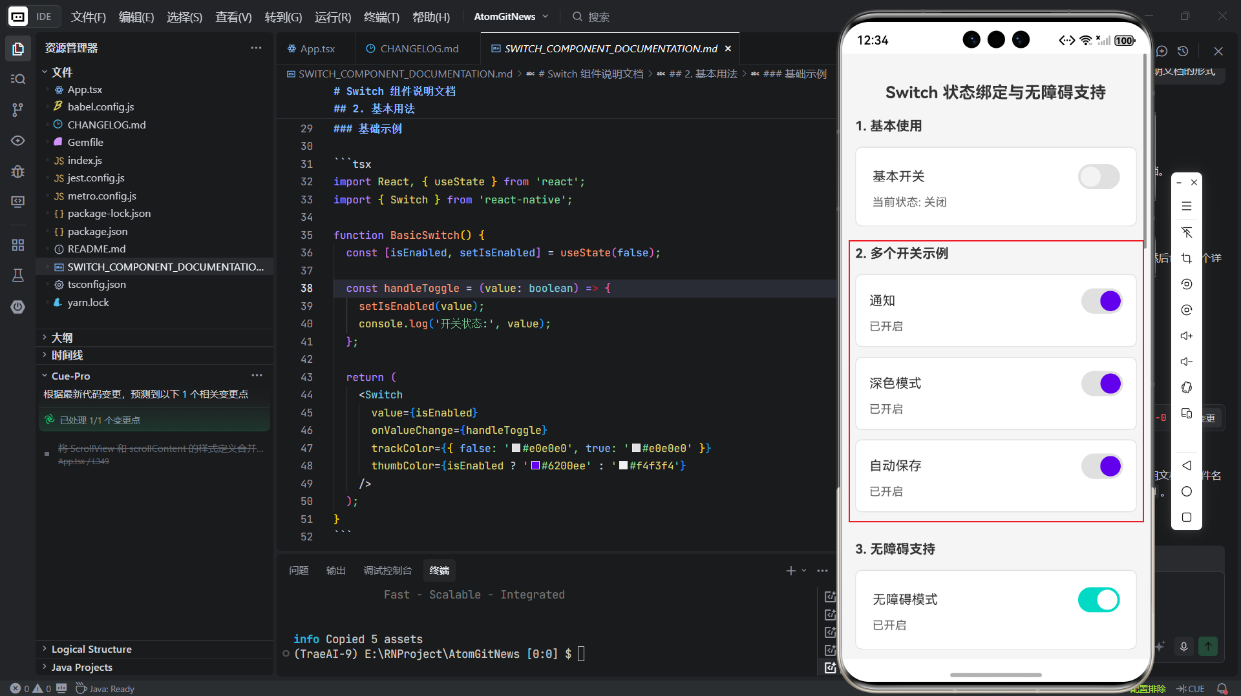Click the #f4f3f4 color swatch in code
Viewport: 1241px width, 696px height.
623,466
